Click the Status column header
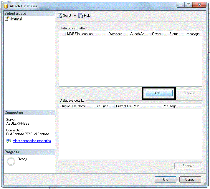 (x=174, y=34)
